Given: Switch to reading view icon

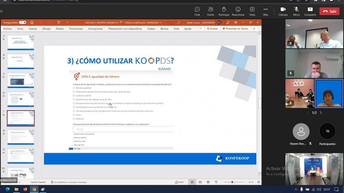Looking at the screenshot, I should 208,182.
